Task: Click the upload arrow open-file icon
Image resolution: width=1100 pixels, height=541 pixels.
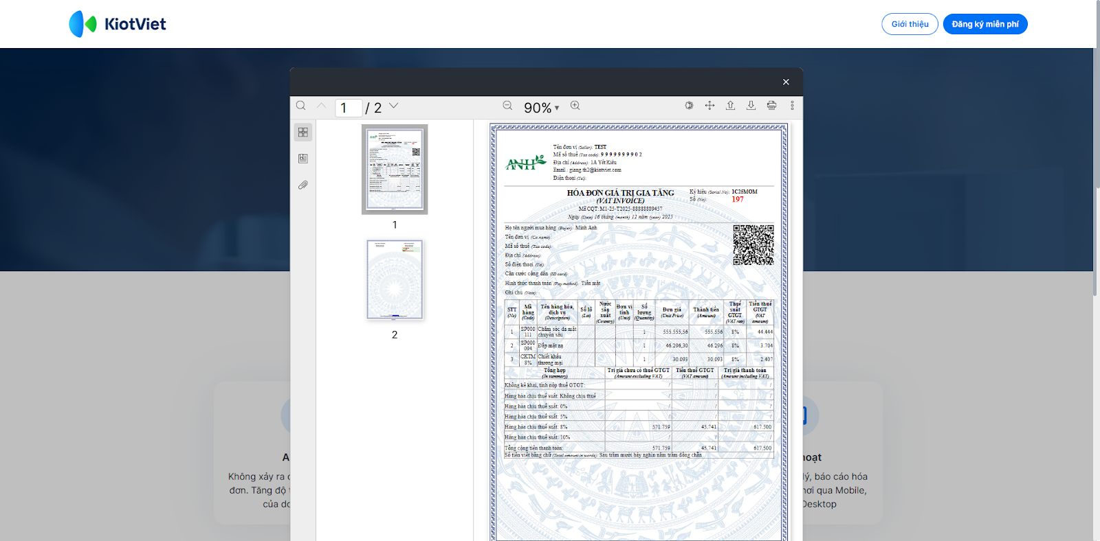Action: coord(730,106)
